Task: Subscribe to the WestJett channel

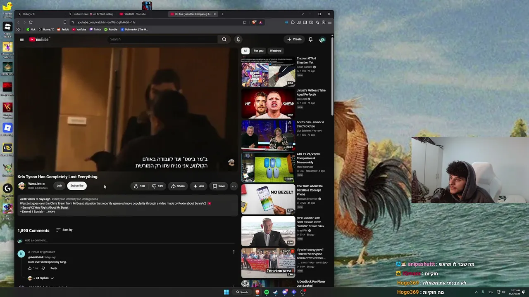Action: (77, 186)
